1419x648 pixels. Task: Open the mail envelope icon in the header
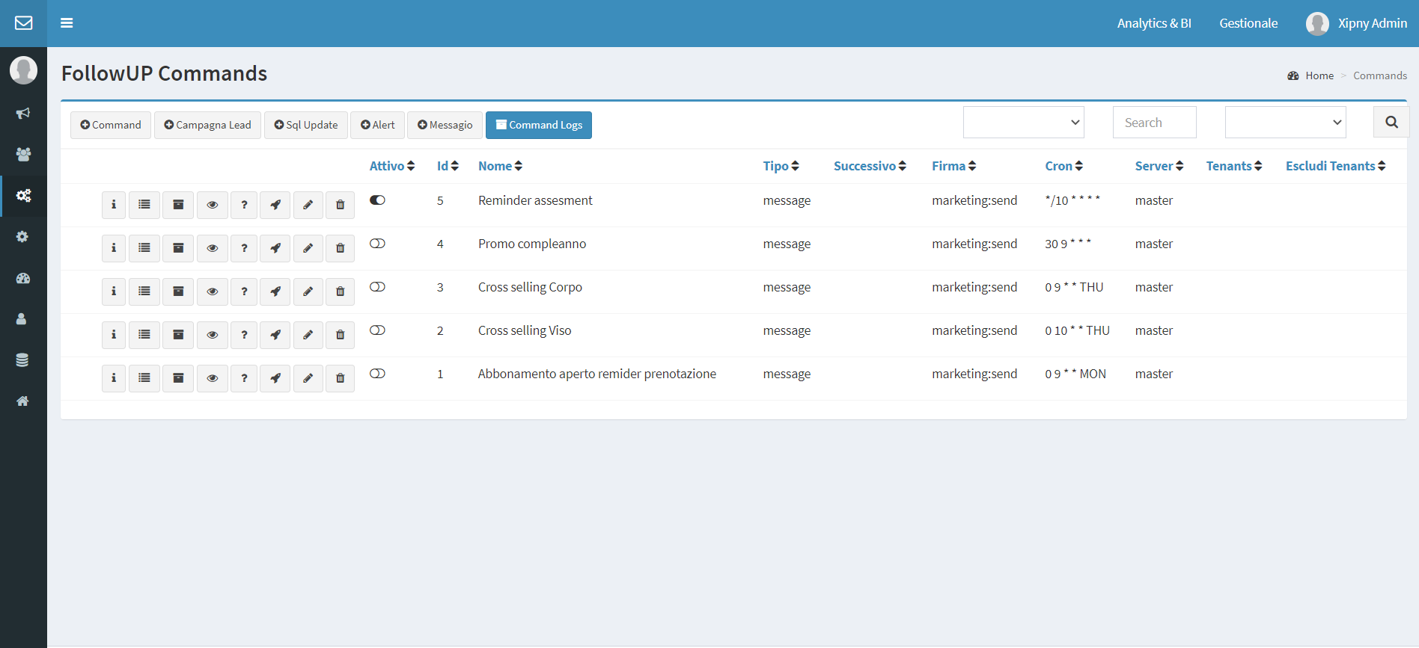coord(23,23)
